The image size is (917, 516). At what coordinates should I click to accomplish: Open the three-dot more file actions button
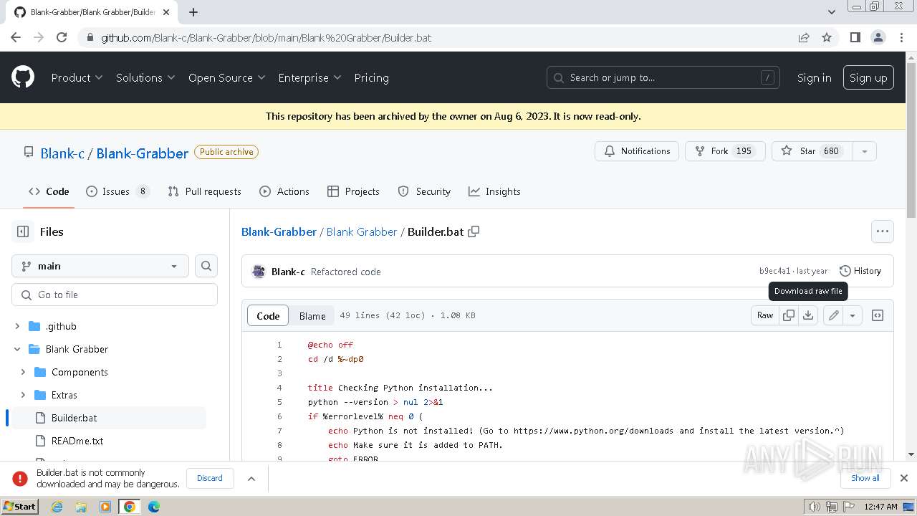pyautogui.click(x=883, y=231)
